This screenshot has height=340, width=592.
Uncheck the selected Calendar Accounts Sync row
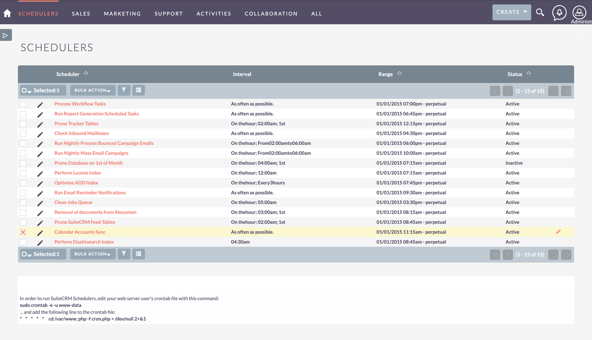click(x=23, y=232)
